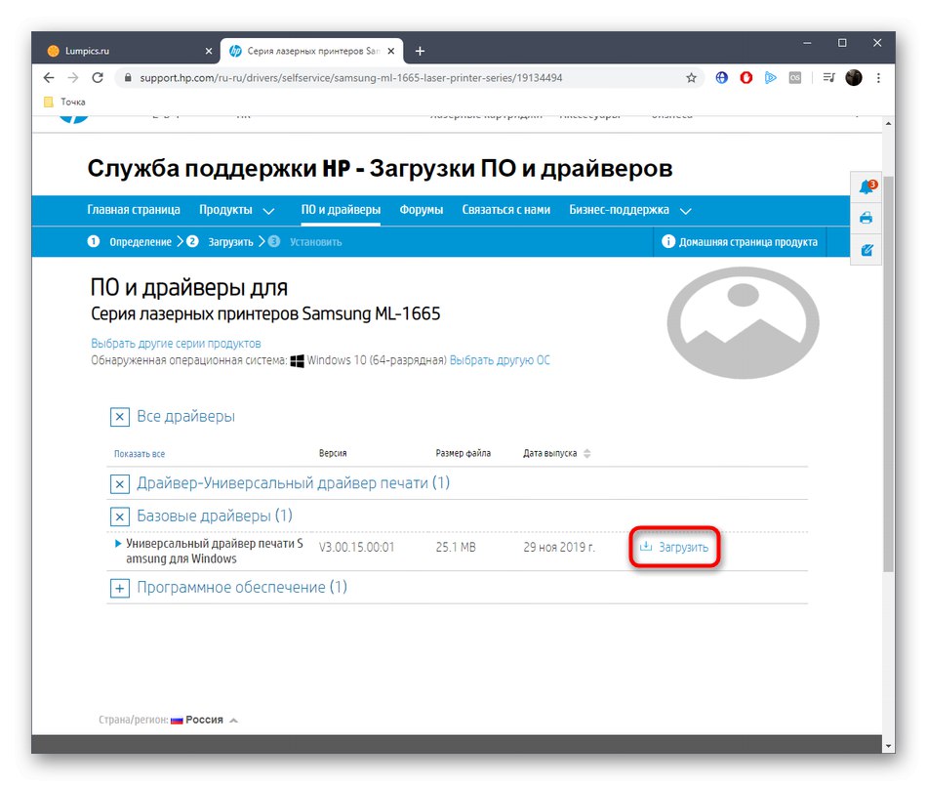Expand the Программное обеспечение section
The width and height of the screenshot is (927, 785).
pyautogui.click(x=119, y=588)
